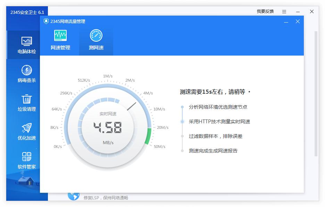Click the highlighted 采用HTTP技术 step dot

182,122
